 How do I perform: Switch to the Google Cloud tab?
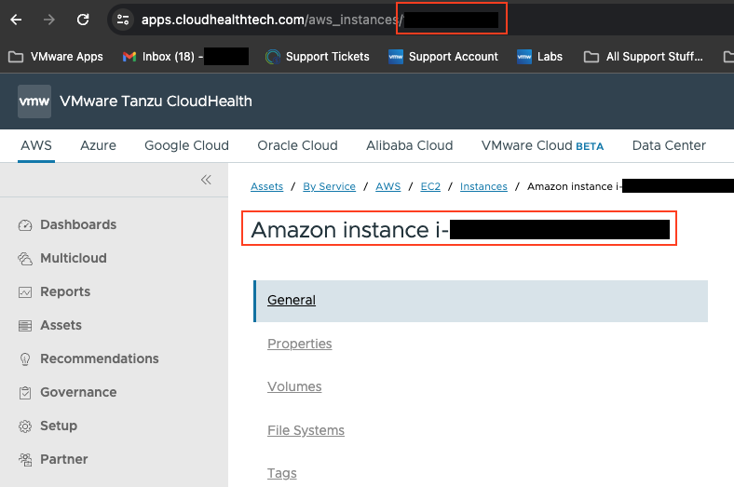tap(186, 145)
